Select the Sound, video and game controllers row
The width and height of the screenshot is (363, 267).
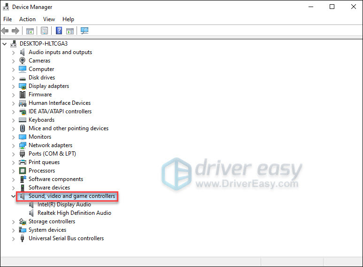click(67, 196)
